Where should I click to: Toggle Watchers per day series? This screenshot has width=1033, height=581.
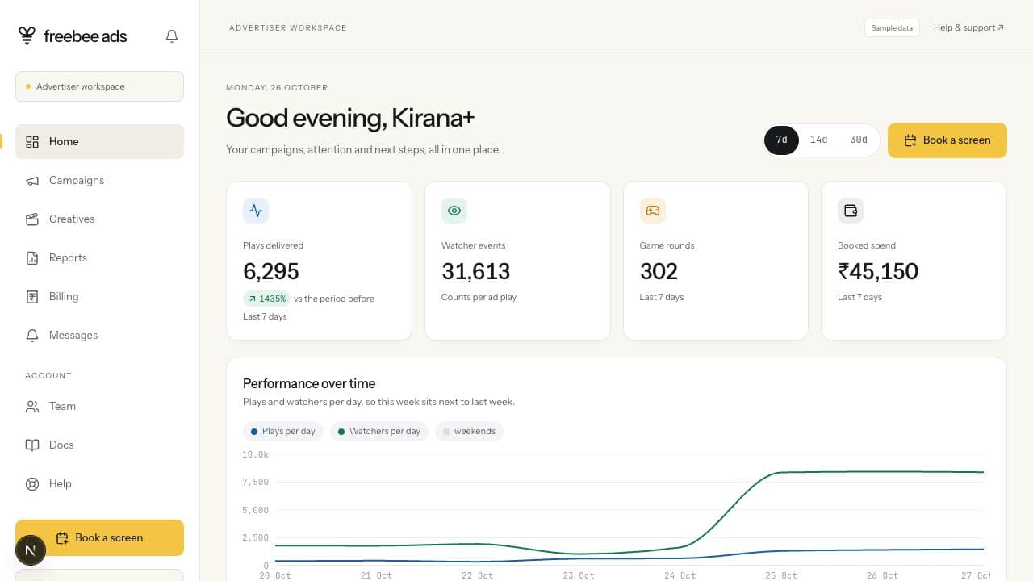coord(378,431)
